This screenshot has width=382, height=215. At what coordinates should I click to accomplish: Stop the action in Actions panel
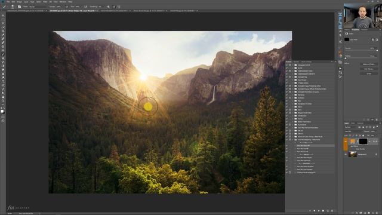coord(310,211)
